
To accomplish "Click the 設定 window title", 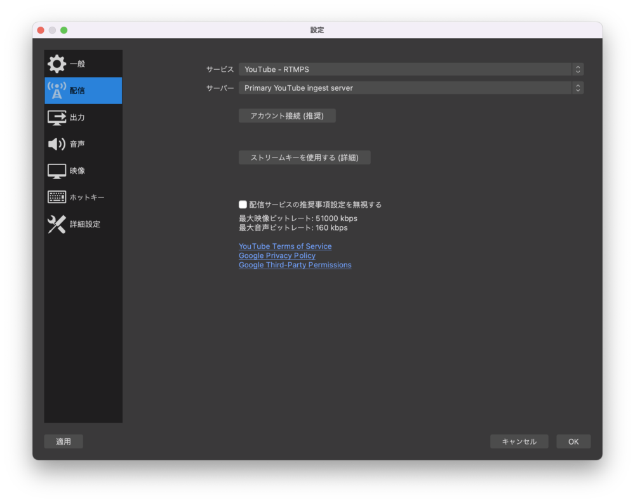I will coord(317,30).
